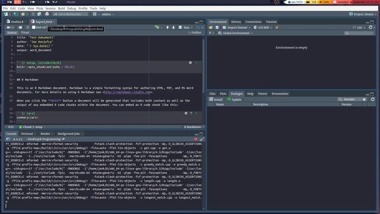Viewport: 380px width, 214px height.
Task: Open setup chunk options gear icon
Action: (190, 63)
